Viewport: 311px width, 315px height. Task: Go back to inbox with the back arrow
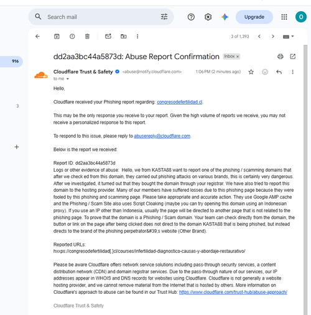37,37
